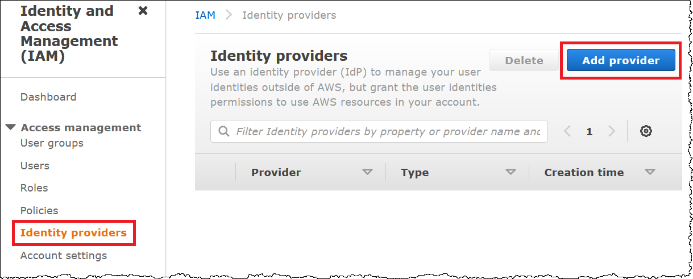Select Identity providers in sidebar
693x279 pixels.
[x=73, y=233]
